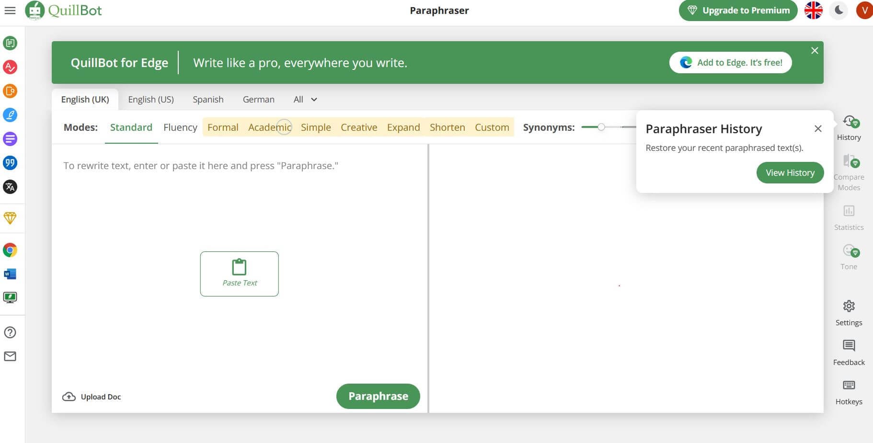Select the German language tab
Screen dimensions: 873x443
point(259,99)
